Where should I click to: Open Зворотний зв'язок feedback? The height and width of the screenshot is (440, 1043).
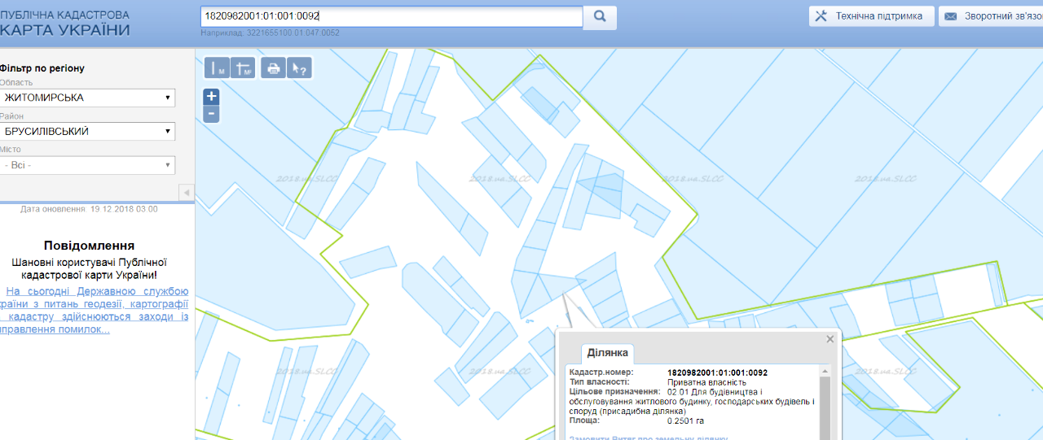point(991,16)
